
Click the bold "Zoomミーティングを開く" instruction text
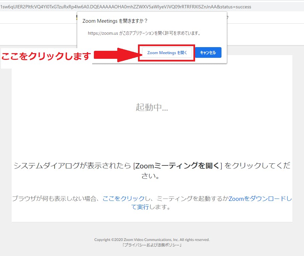point(177,166)
